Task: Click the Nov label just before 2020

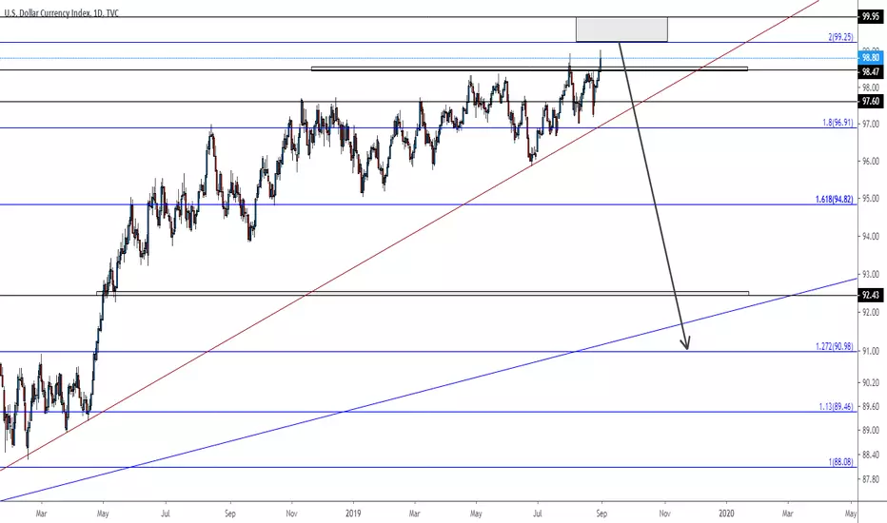Action: [665, 513]
